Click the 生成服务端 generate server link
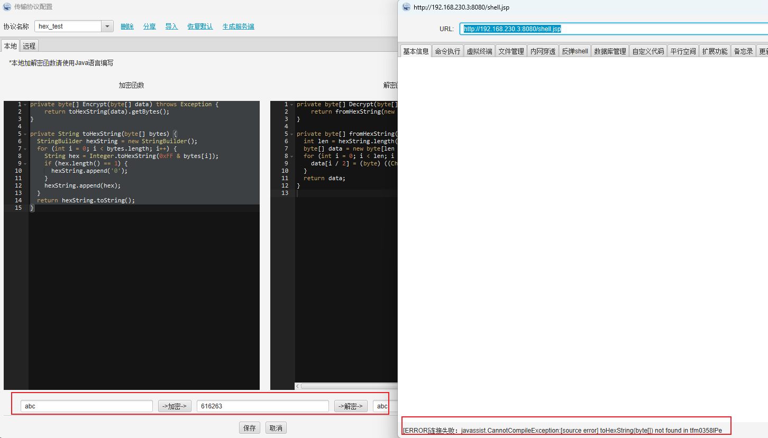Image resolution: width=768 pixels, height=438 pixels. (238, 26)
